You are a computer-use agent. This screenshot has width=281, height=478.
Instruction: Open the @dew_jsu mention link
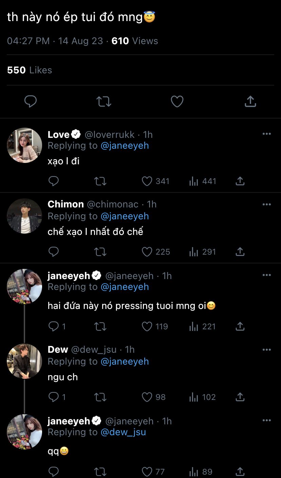click(x=123, y=432)
